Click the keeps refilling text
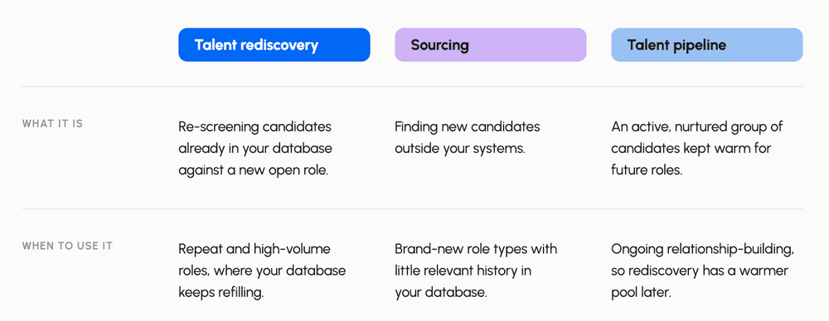Image resolution: width=829 pixels, height=321 pixels. click(221, 293)
